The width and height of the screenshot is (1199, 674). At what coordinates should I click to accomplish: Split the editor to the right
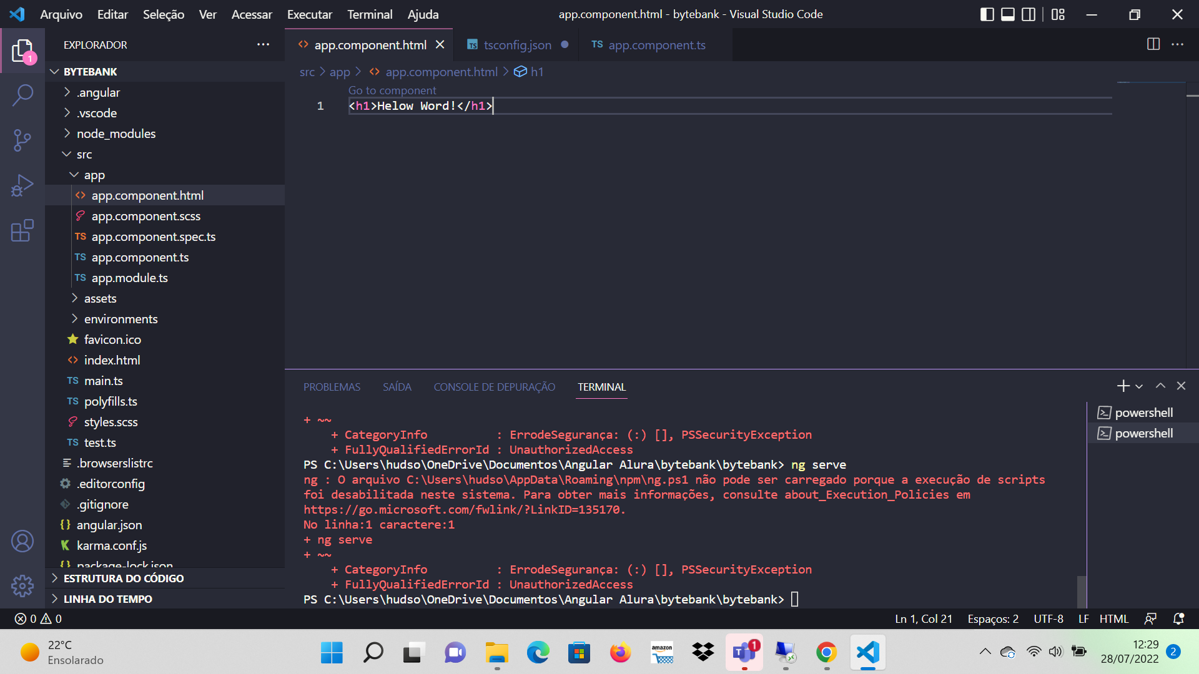1153,44
